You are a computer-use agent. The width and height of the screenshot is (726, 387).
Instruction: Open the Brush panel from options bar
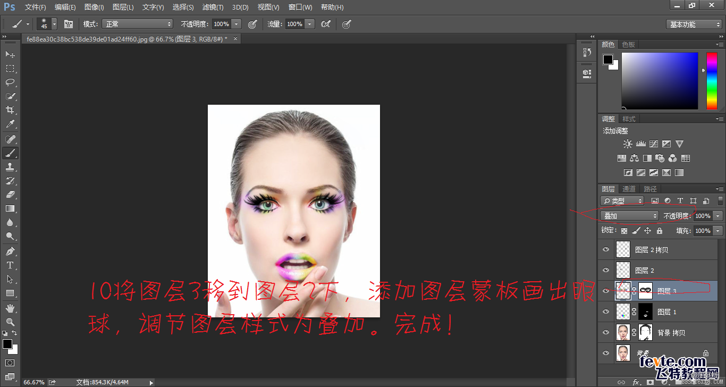point(69,24)
